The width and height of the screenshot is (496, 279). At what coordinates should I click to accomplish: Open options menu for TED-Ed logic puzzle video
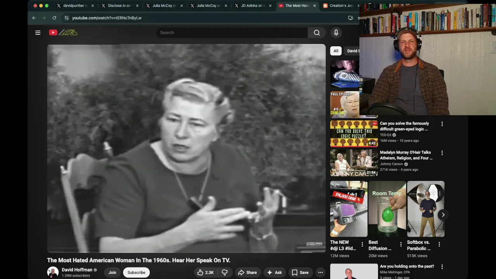coord(442,124)
